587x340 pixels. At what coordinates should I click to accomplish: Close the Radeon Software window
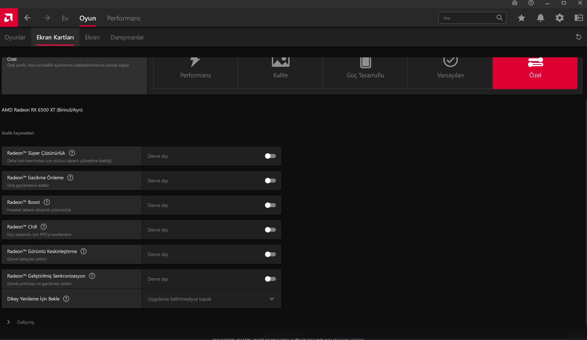tap(580, 3)
